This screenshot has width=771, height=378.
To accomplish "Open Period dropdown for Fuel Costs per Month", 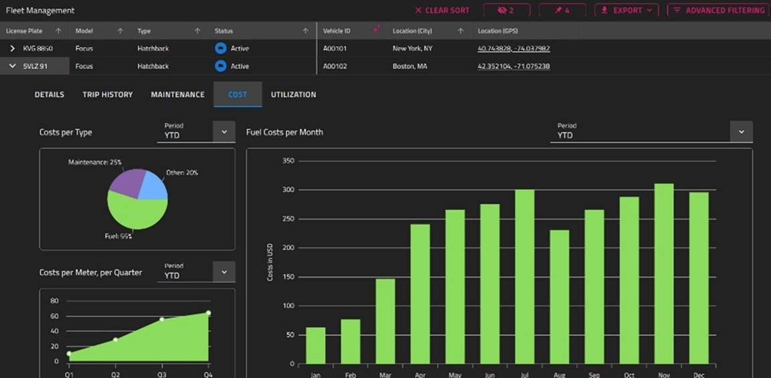I will 741,132.
